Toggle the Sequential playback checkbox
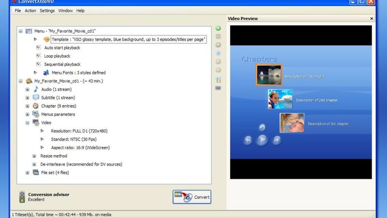The width and height of the screenshot is (387, 218). [39, 64]
